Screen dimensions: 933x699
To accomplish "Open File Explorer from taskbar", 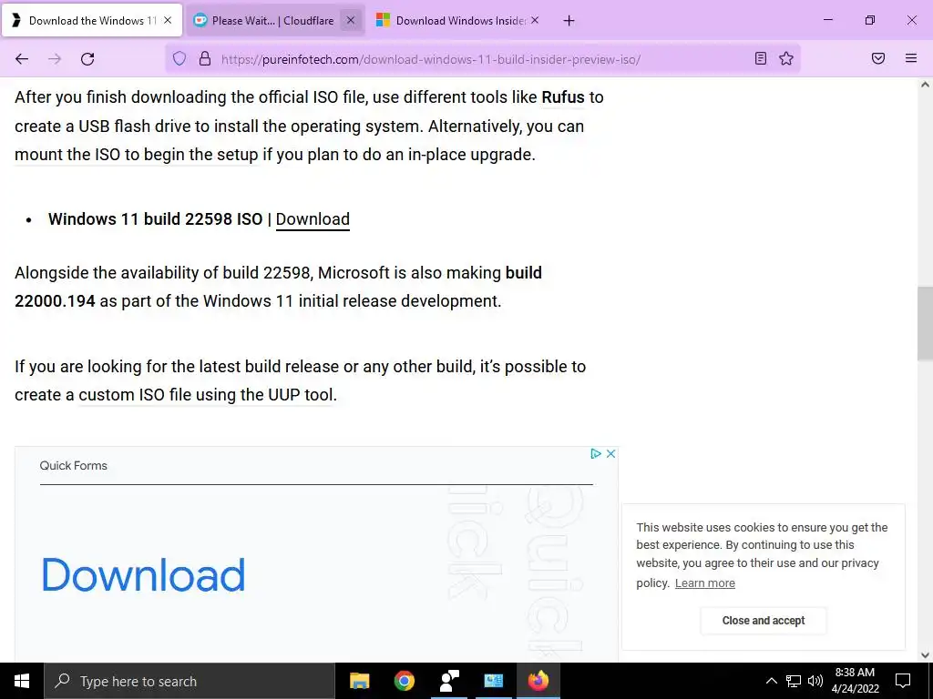I will [x=359, y=681].
